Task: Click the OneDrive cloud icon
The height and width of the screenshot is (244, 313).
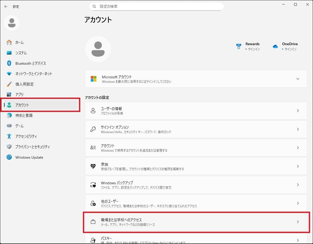Action: click(275, 46)
